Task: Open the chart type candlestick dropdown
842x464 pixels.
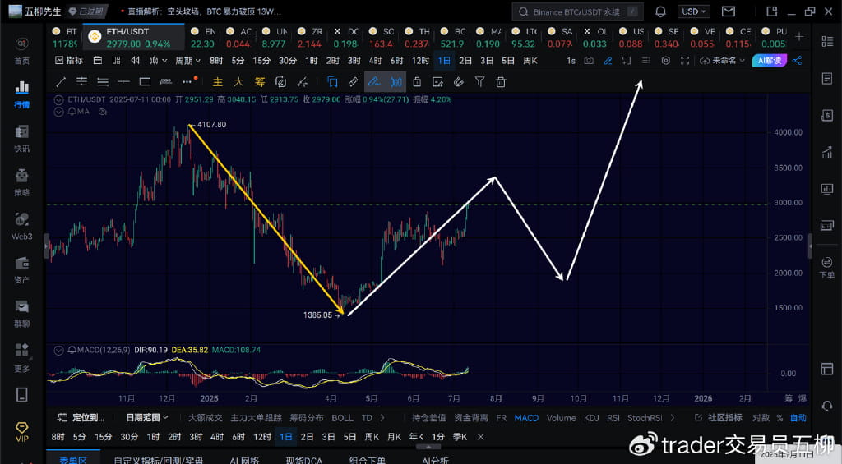Action: pyautogui.click(x=158, y=61)
